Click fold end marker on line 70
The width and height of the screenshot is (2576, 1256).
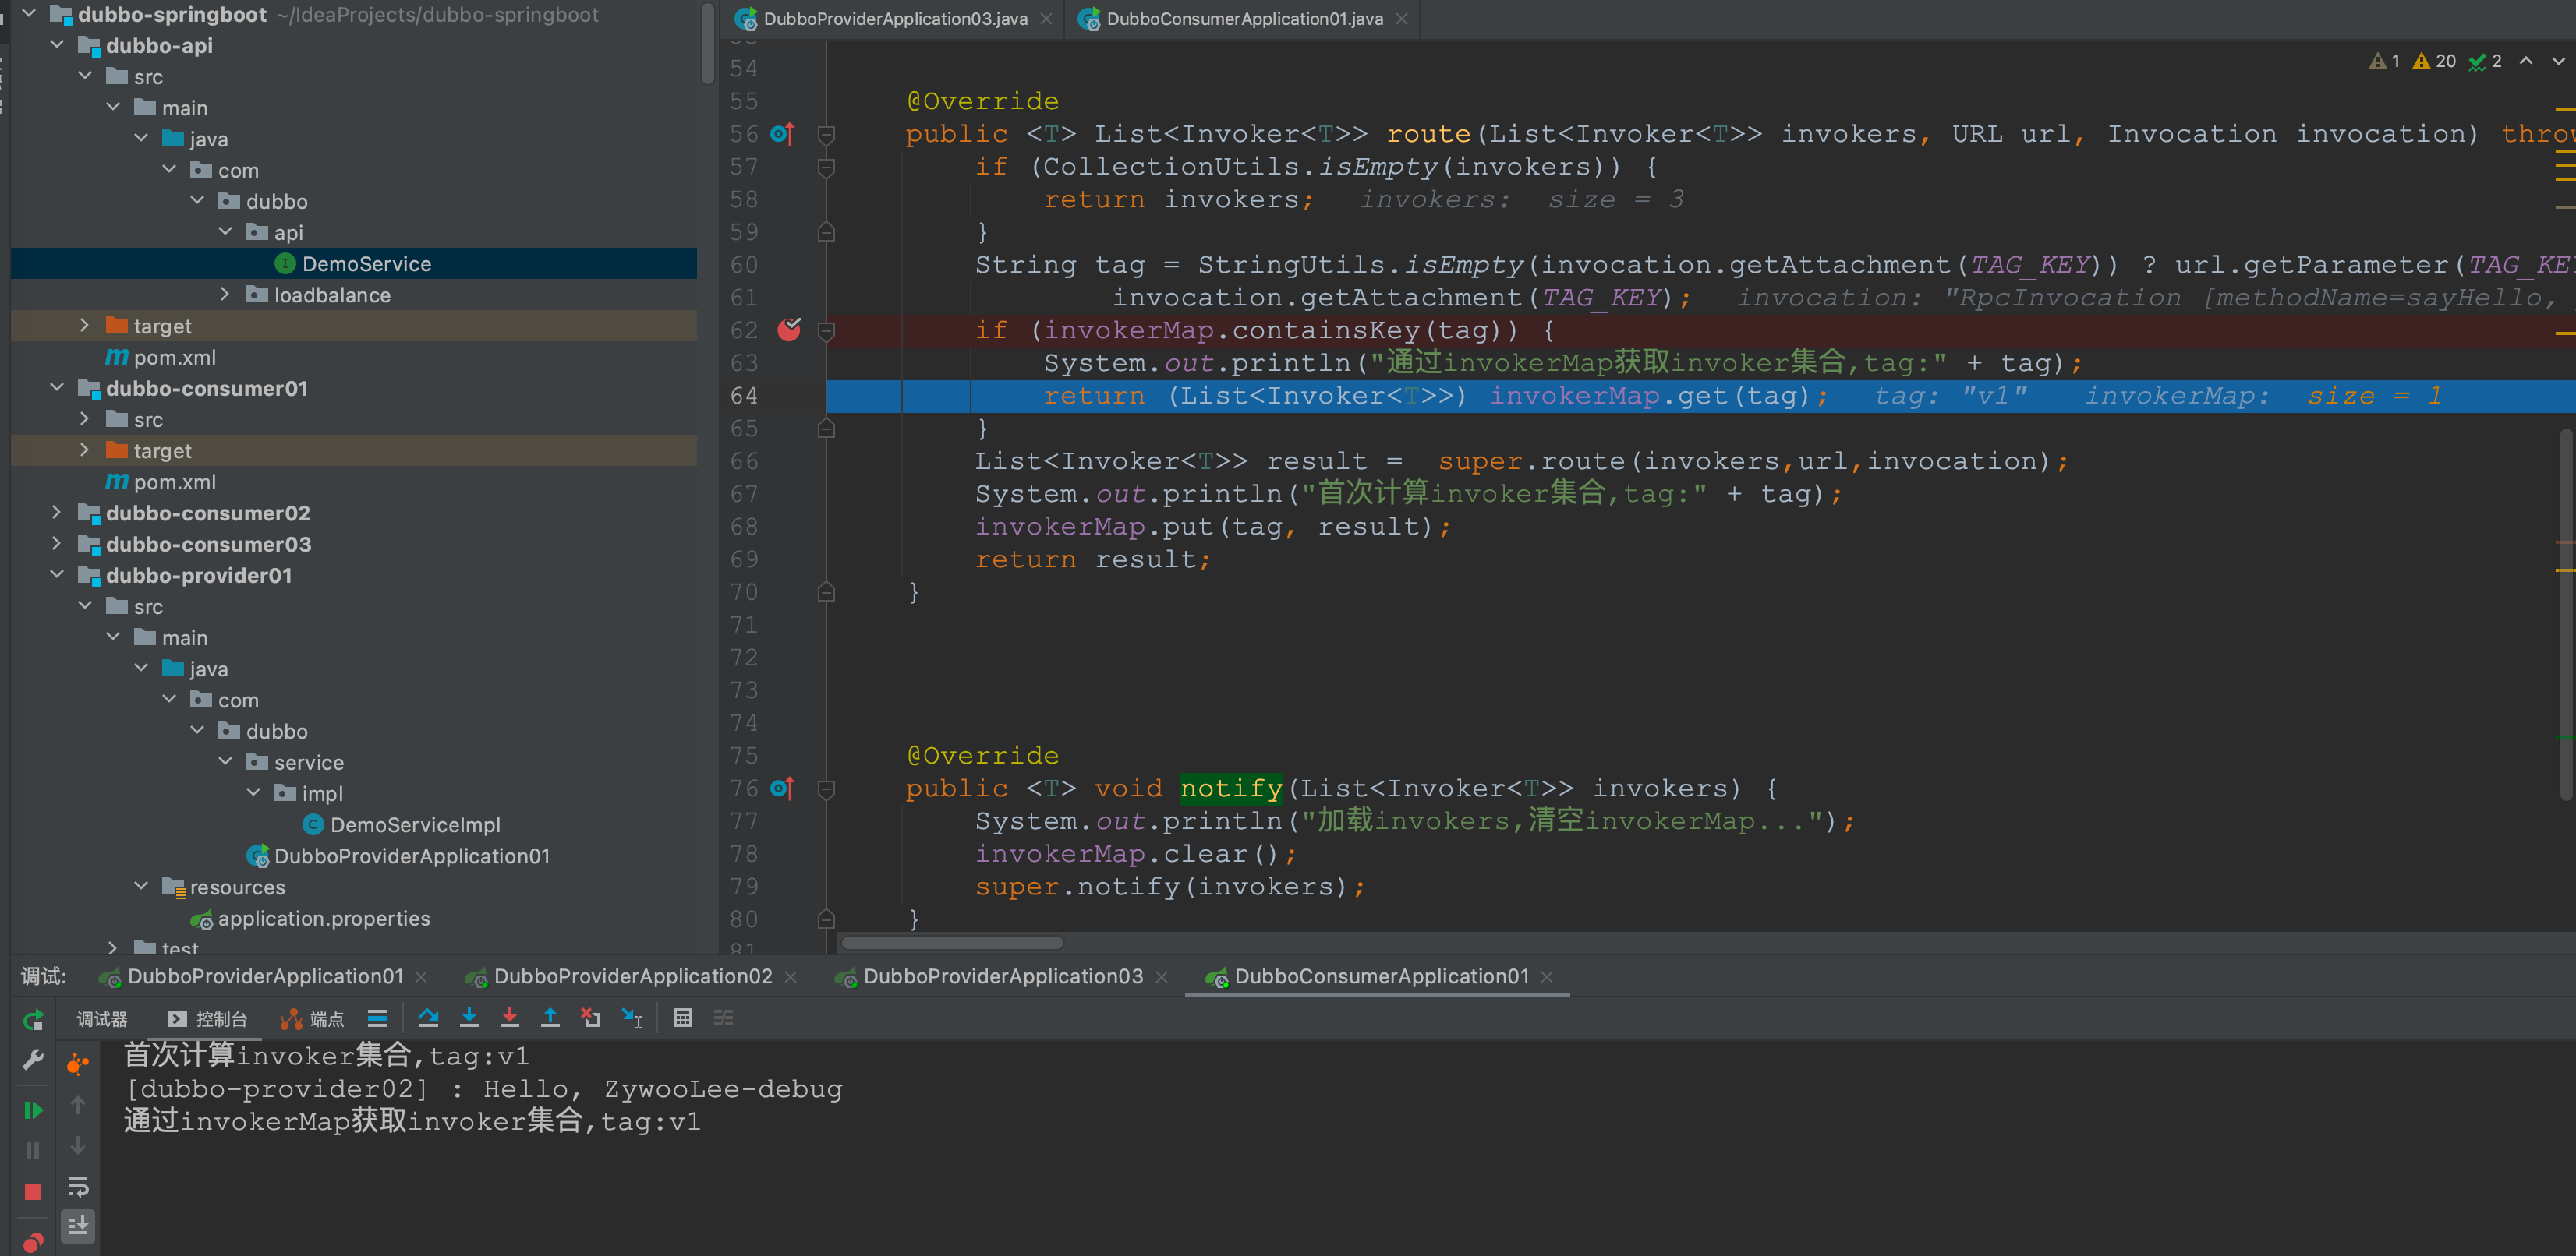click(x=826, y=591)
